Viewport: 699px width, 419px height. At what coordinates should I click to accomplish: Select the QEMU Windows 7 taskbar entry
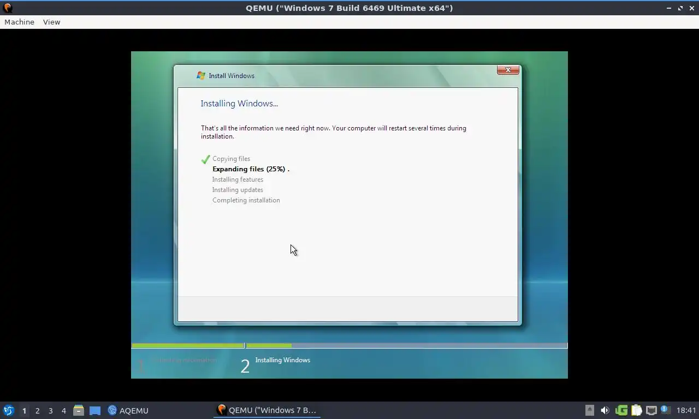266,410
